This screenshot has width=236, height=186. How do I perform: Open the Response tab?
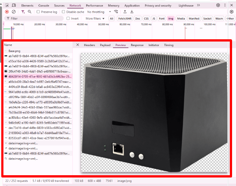(x=137, y=45)
